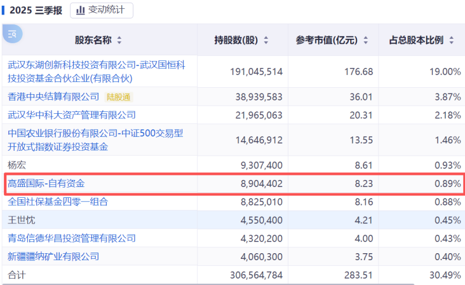465x285 pixels.
Task: Click percentage 0.45%
Action: [x=448, y=220]
